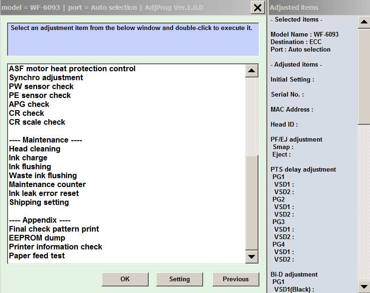Pick Ink leak error reset

[x=44, y=193]
